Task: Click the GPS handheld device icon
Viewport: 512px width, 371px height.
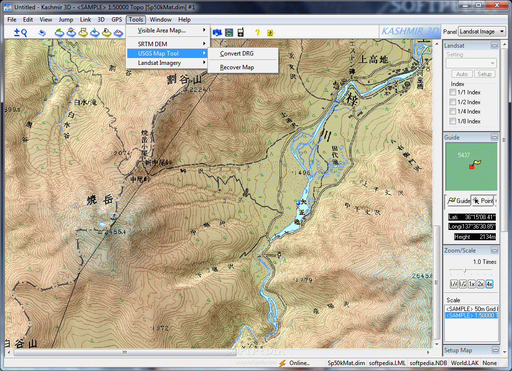Action: click(x=241, y=32)
